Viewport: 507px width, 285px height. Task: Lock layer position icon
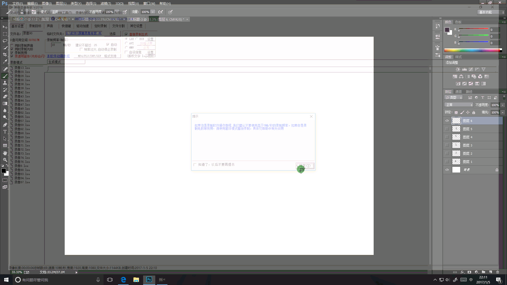(468, 112)
